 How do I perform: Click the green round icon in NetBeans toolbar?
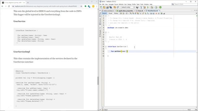pos(160,7)
